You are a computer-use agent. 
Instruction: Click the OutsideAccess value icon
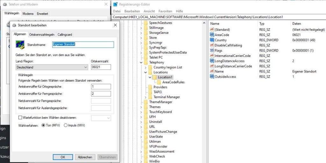[212, 77]
